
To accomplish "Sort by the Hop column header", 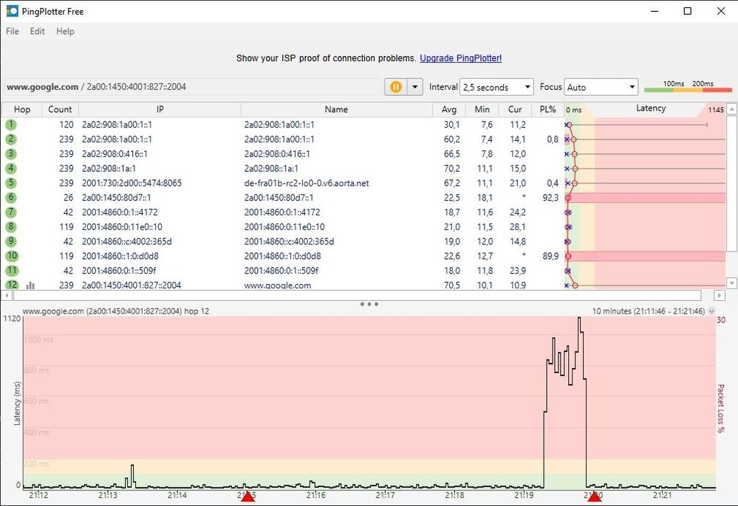I will (21, 109).
